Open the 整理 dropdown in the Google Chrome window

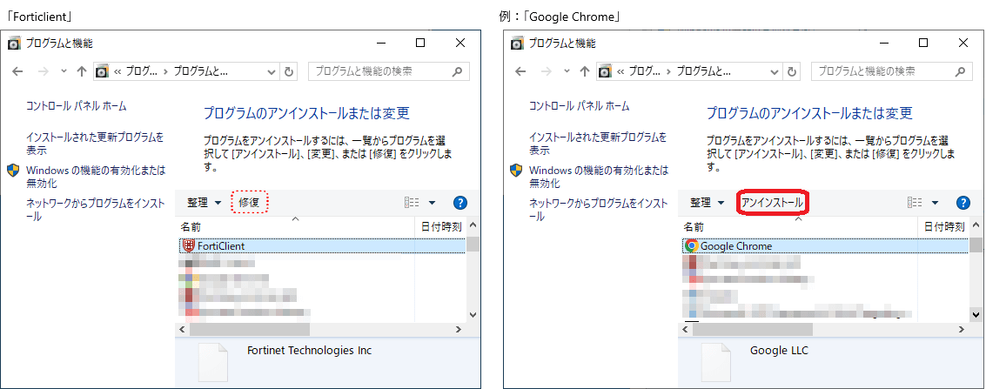(x=707, y=203)
